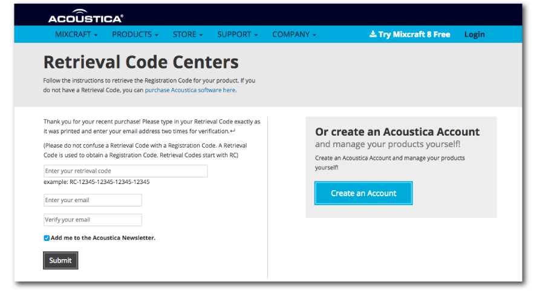Submit the retrieval code form
Screen dimensions: 534x293
coord(60,260)
